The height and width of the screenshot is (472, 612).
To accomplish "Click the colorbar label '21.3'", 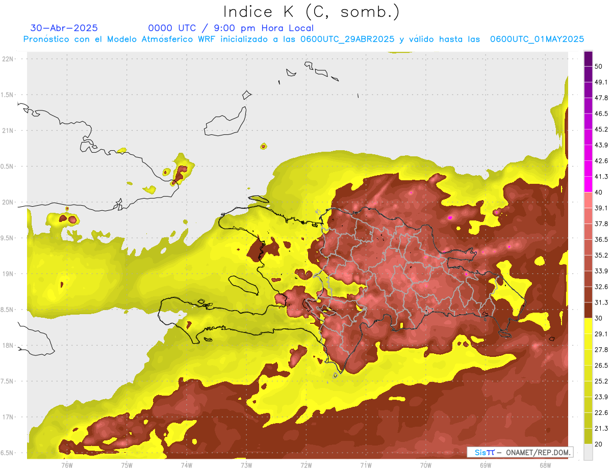I will 601,428.
